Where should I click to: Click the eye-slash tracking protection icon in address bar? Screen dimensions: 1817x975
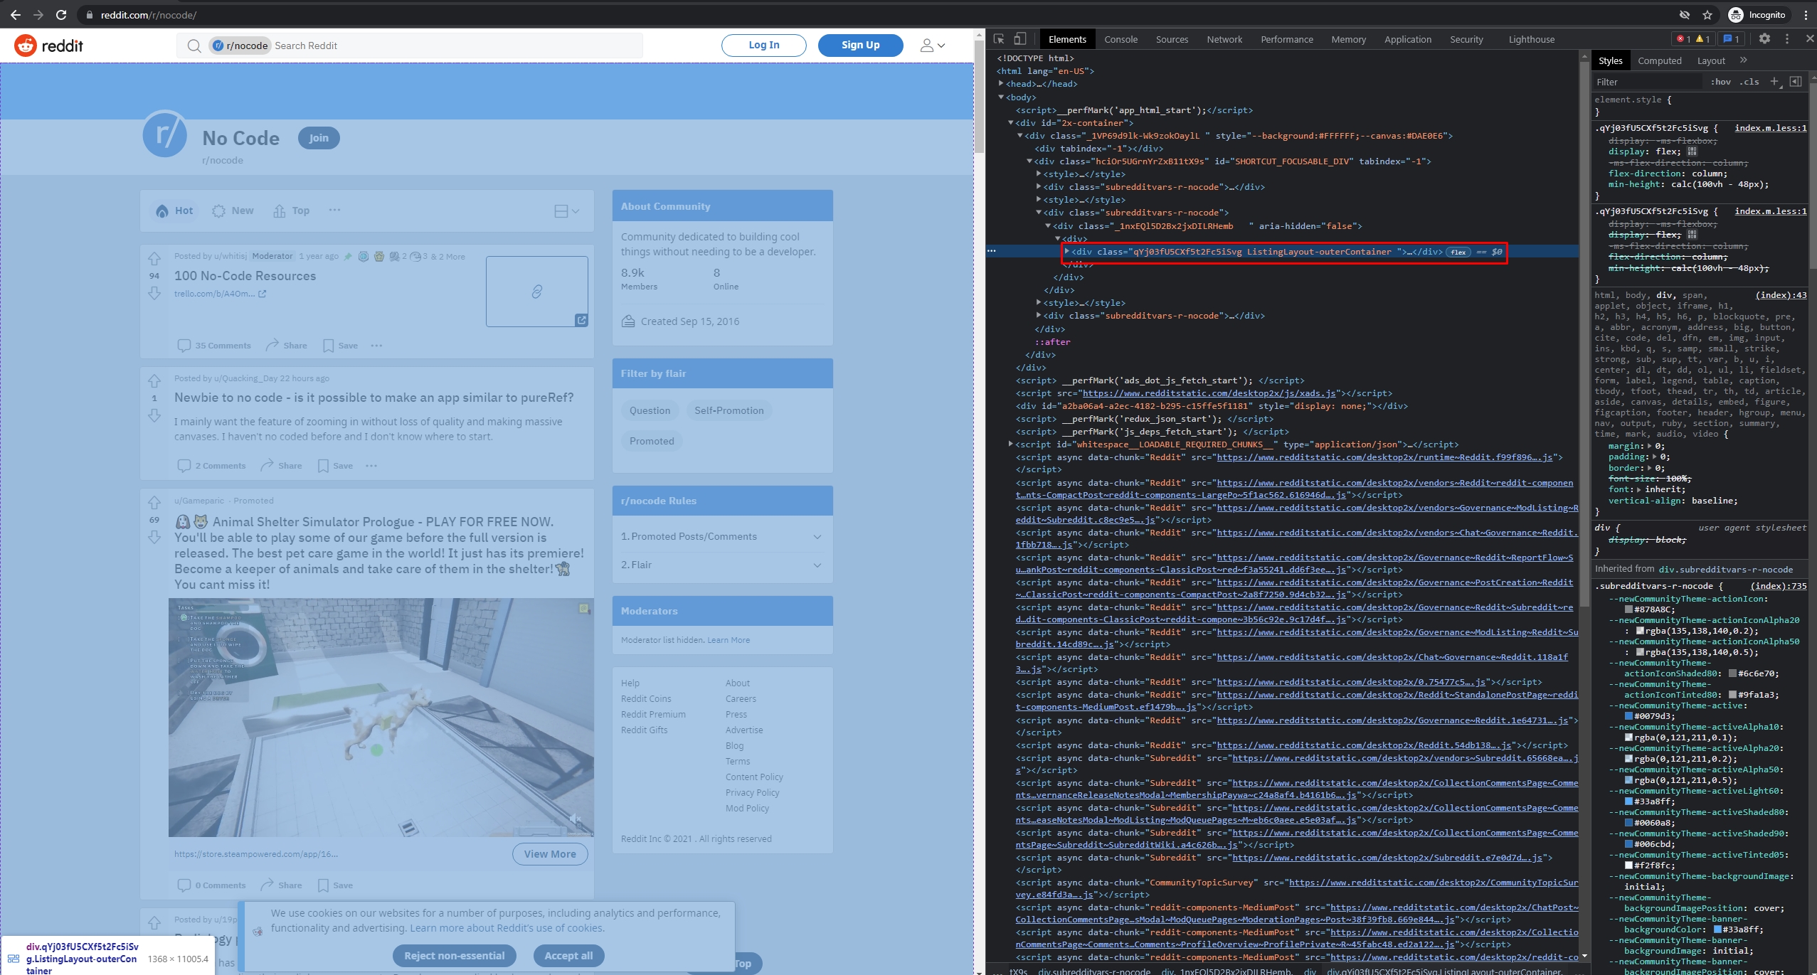click(1685, 15)
